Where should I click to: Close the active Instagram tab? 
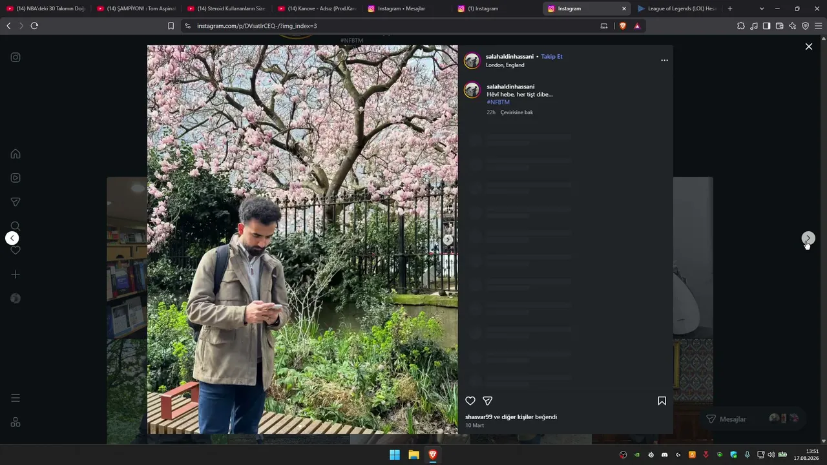(x=624, y=8)
